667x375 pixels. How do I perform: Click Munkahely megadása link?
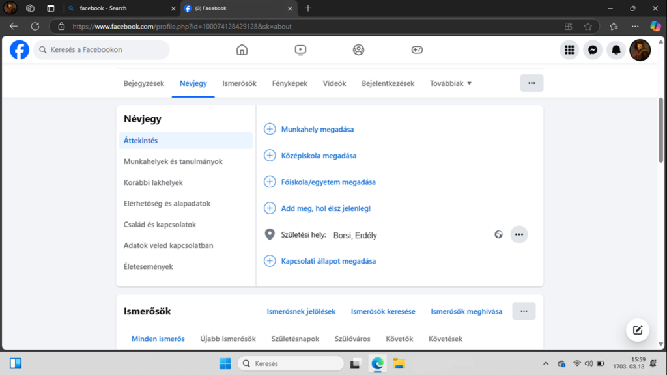tap(317, 130)
